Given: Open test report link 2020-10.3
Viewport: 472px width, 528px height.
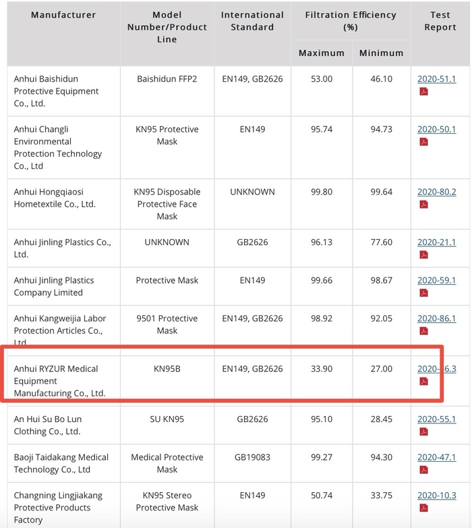Looking at the screenshot, I should [437, 496].
